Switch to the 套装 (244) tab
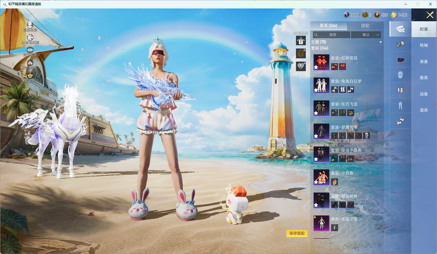 [x=328, y=25]
